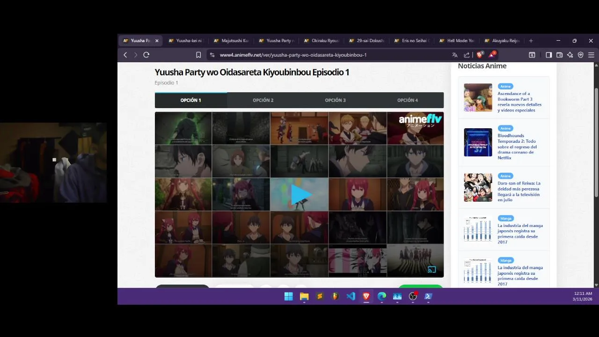Share this page using the share icon
The image size is (599, 337).
[x=467, y=55]
